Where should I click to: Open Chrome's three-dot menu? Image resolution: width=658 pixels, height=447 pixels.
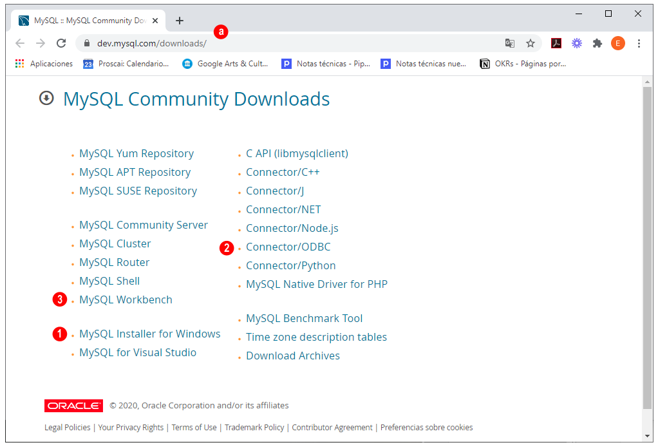(639, 43)
